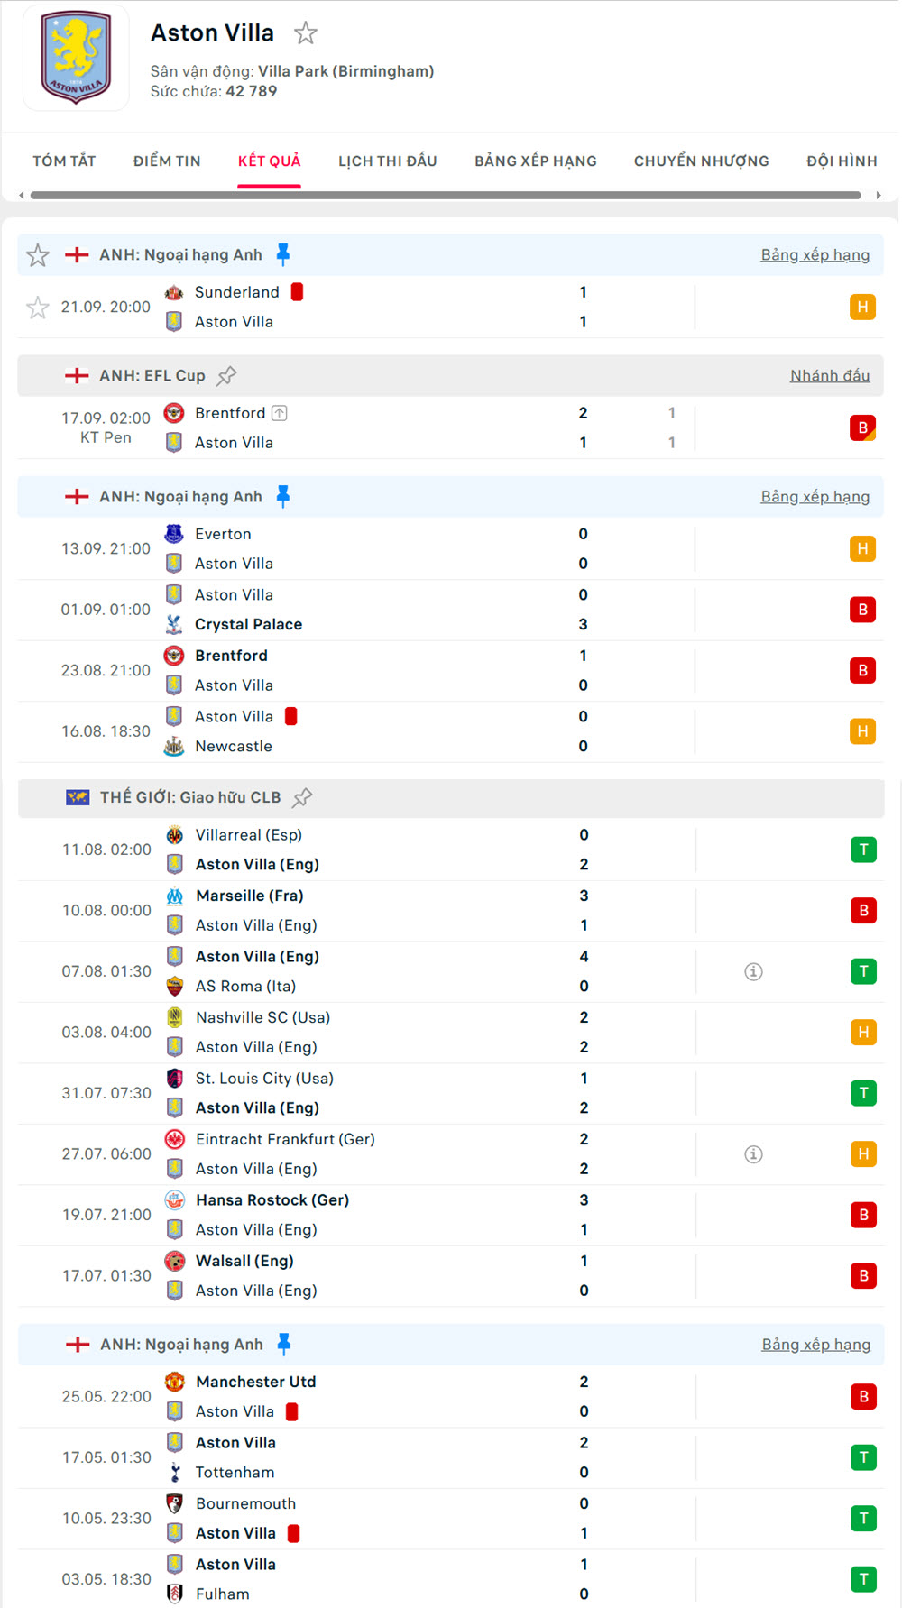
Task: Click the info icon on Eintracht Frankfurt match
Action: [753, 1154]
